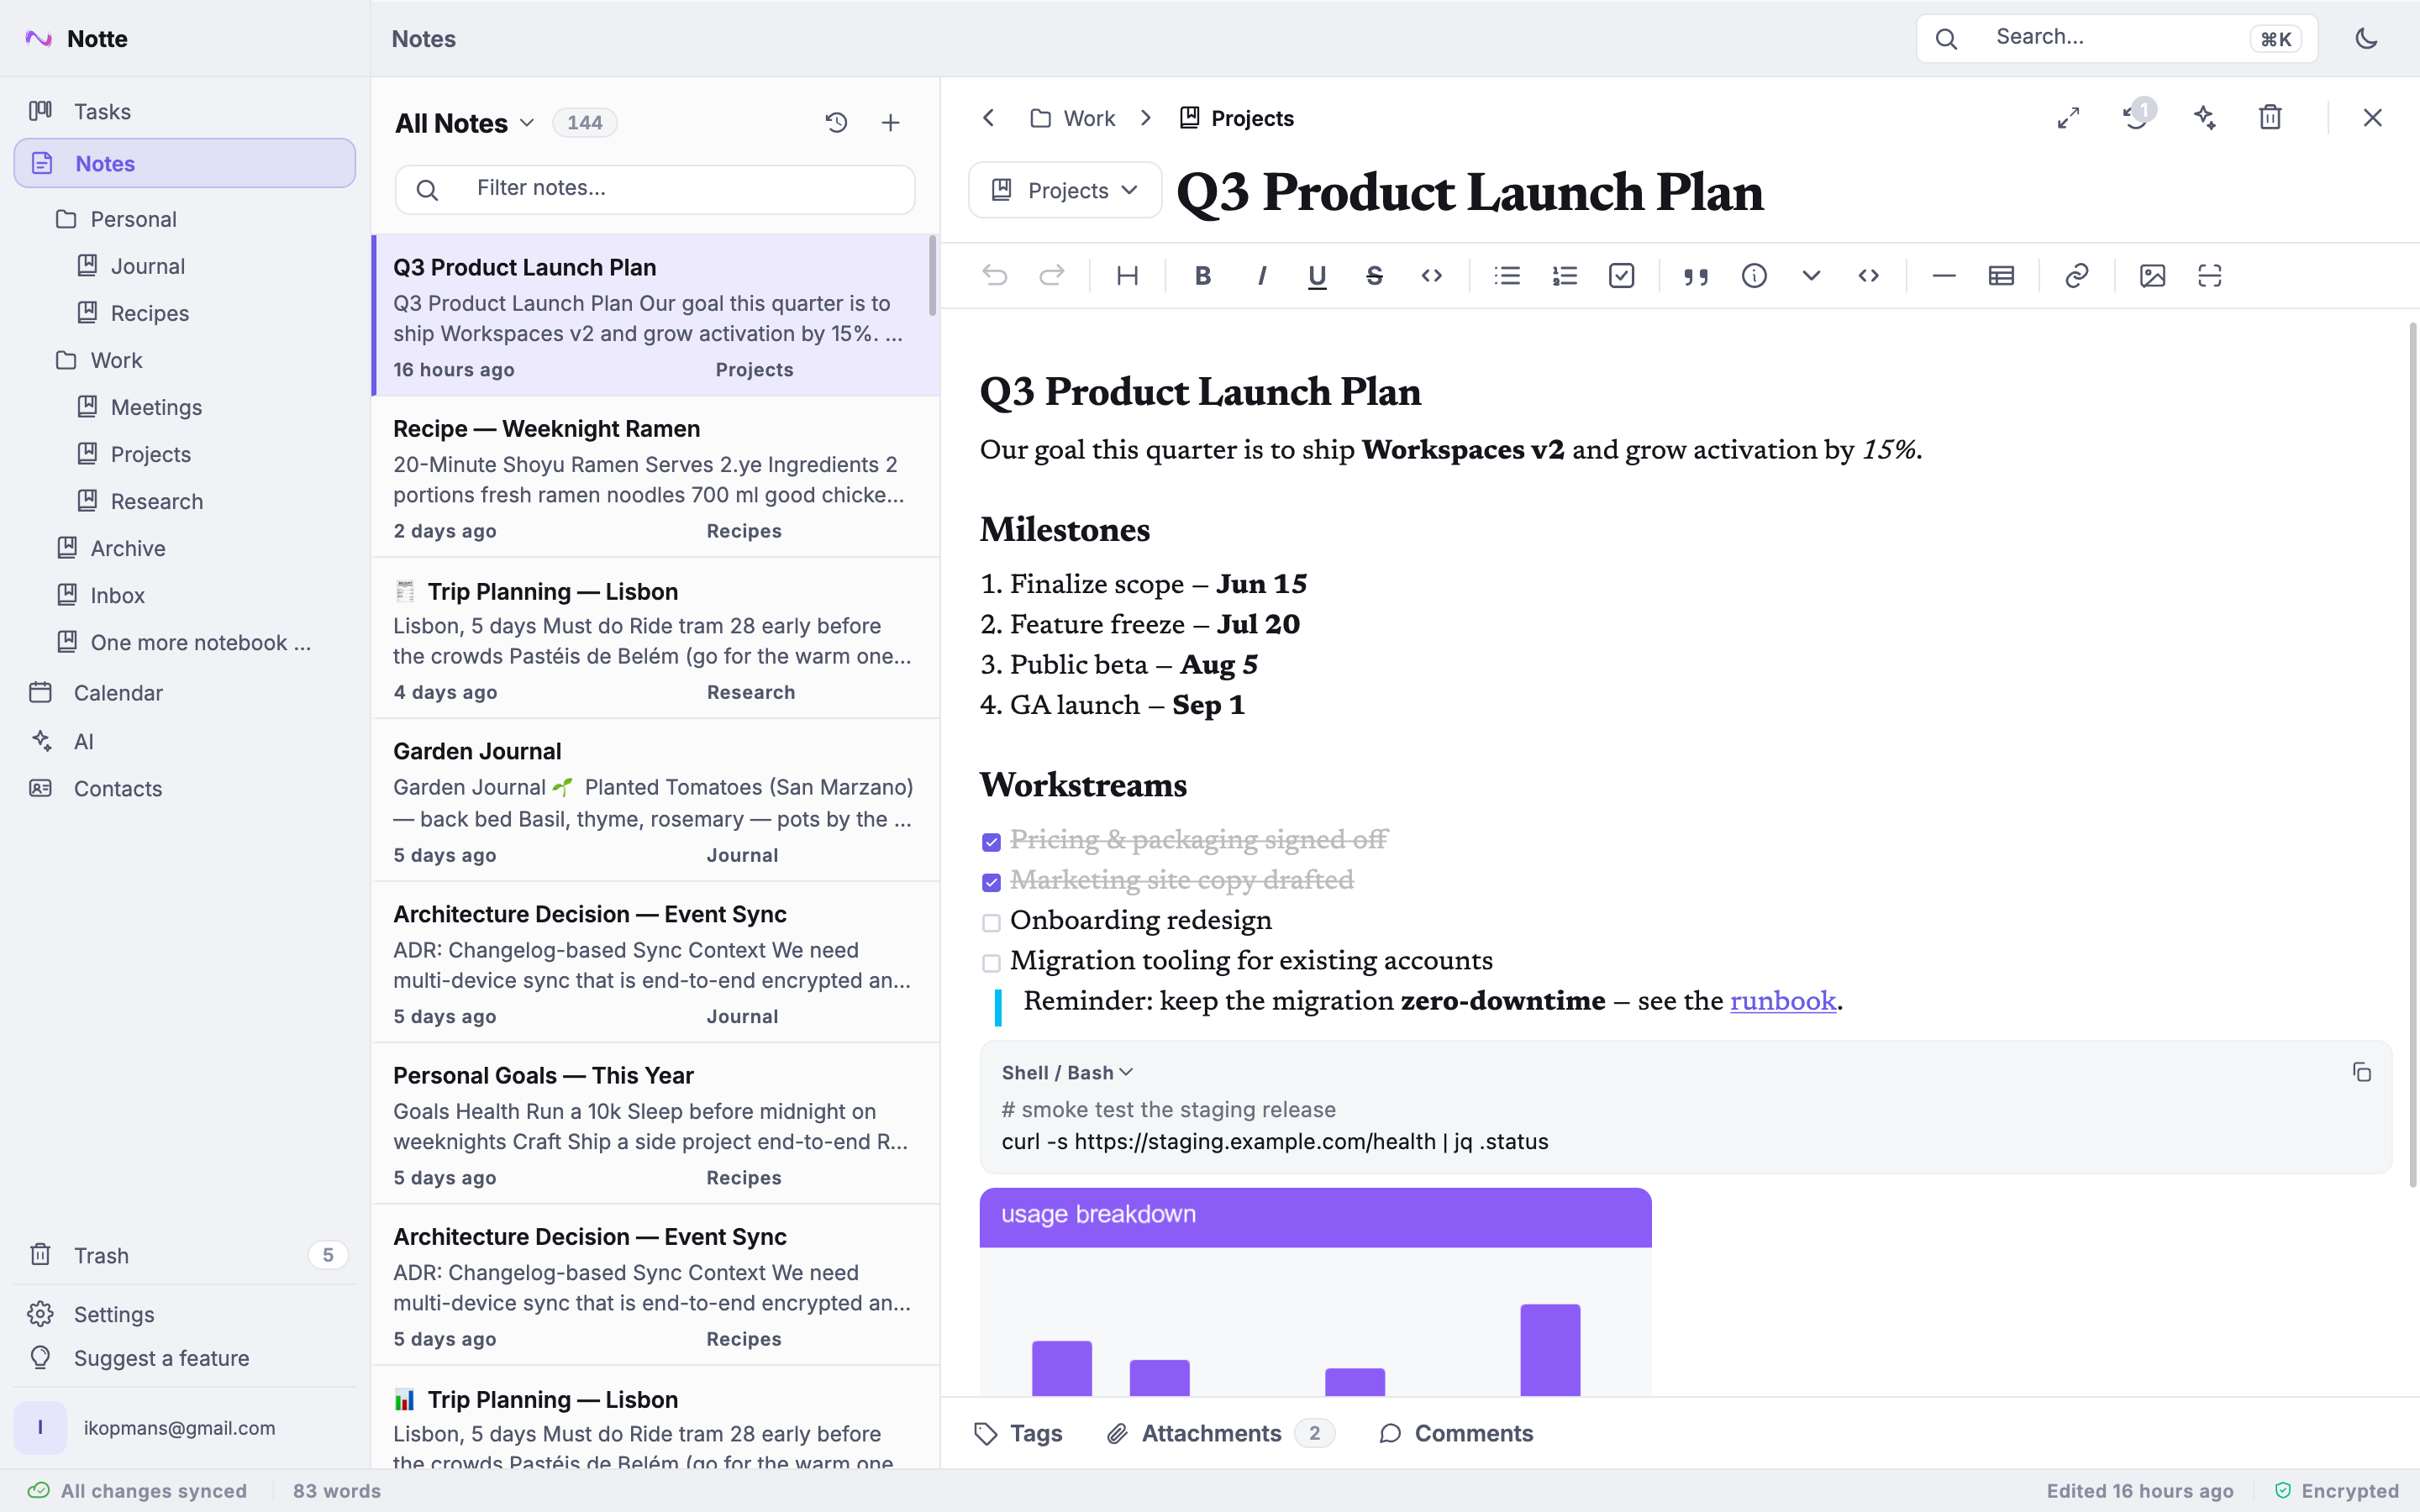Open the ikopmans@gmail.com account menu
This screenshot has height=1512, width=2420.
tap(185, 1427)
